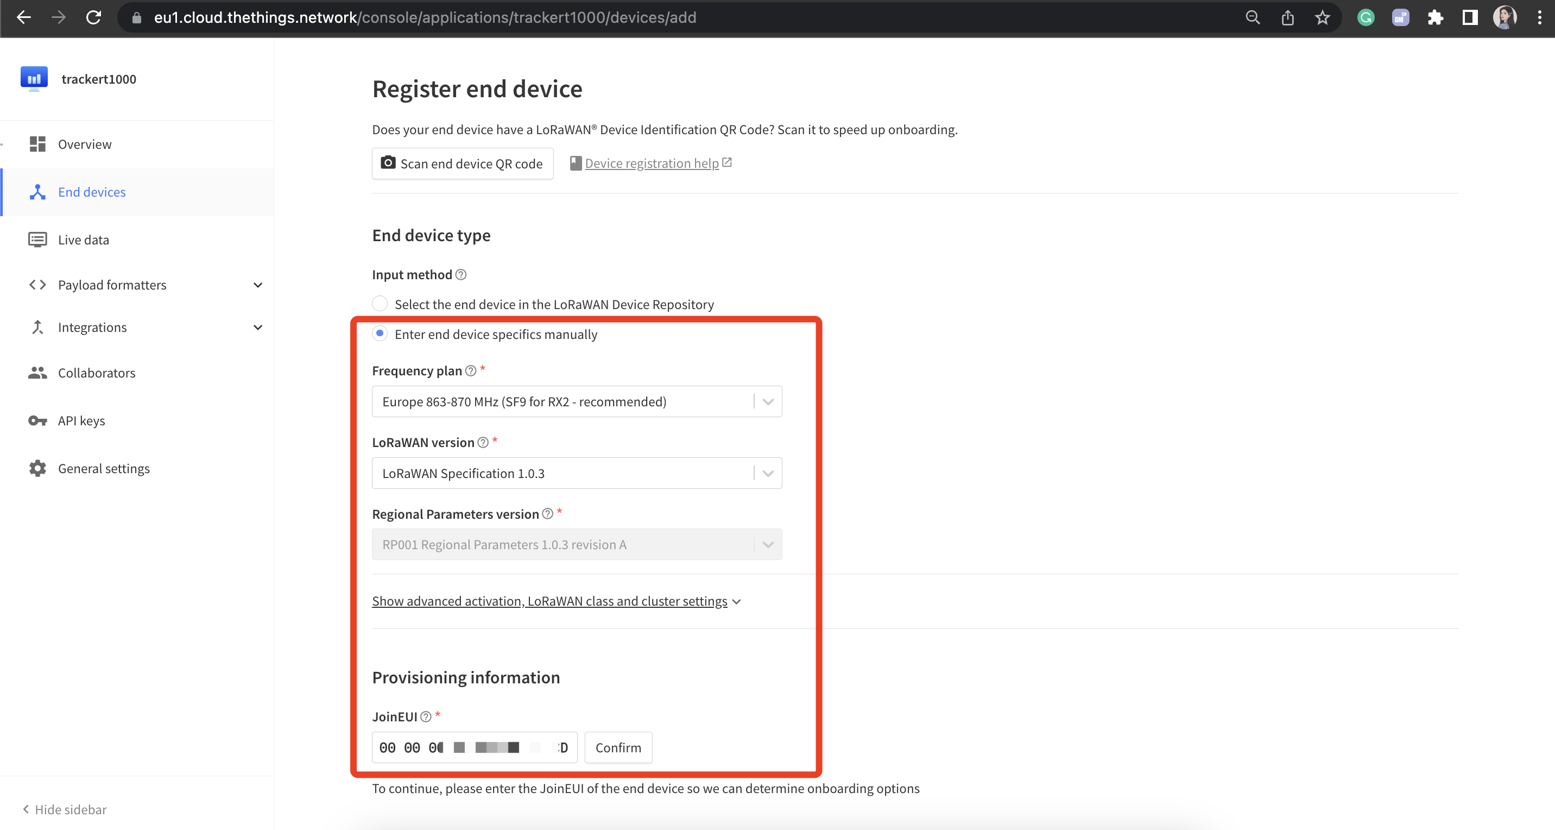Open API keys in the sidebar
Screen dimensions: 1555x830
pyautogui.click(x=81, y=420)
